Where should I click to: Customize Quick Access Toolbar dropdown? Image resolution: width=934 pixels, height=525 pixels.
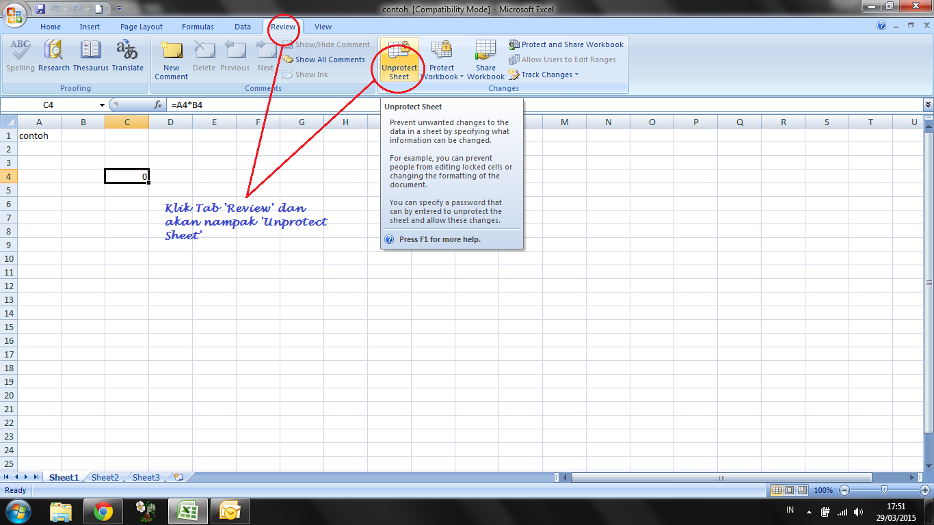tap(119, 9)
